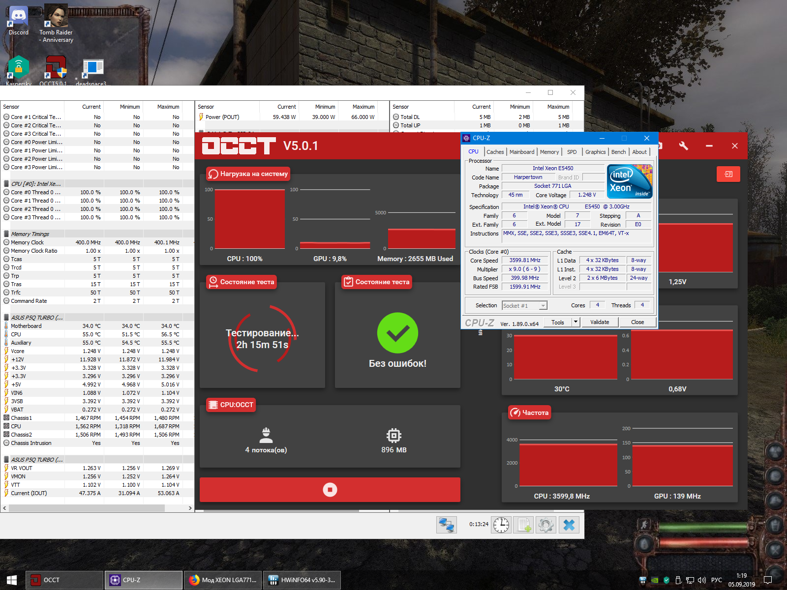Click the safely remove USB tray icon
Screen dimensions: 787x590
(678, 580)
